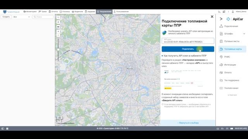
Task: Click the white rectangle icon at bottom right
Action: coord(232,129)
